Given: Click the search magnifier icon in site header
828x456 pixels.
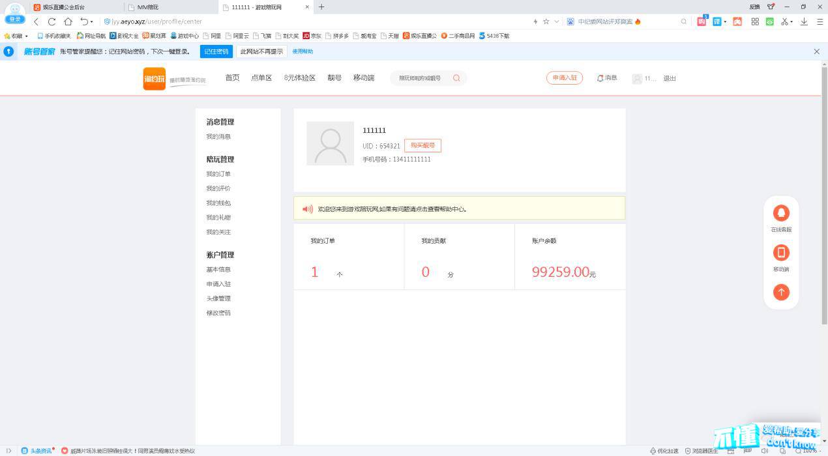Looking at the screenshot, I should point(456,78).
